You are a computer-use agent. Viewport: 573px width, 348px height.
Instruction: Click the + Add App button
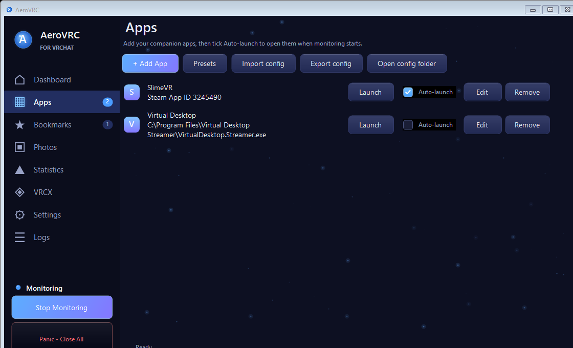point(150,63)
